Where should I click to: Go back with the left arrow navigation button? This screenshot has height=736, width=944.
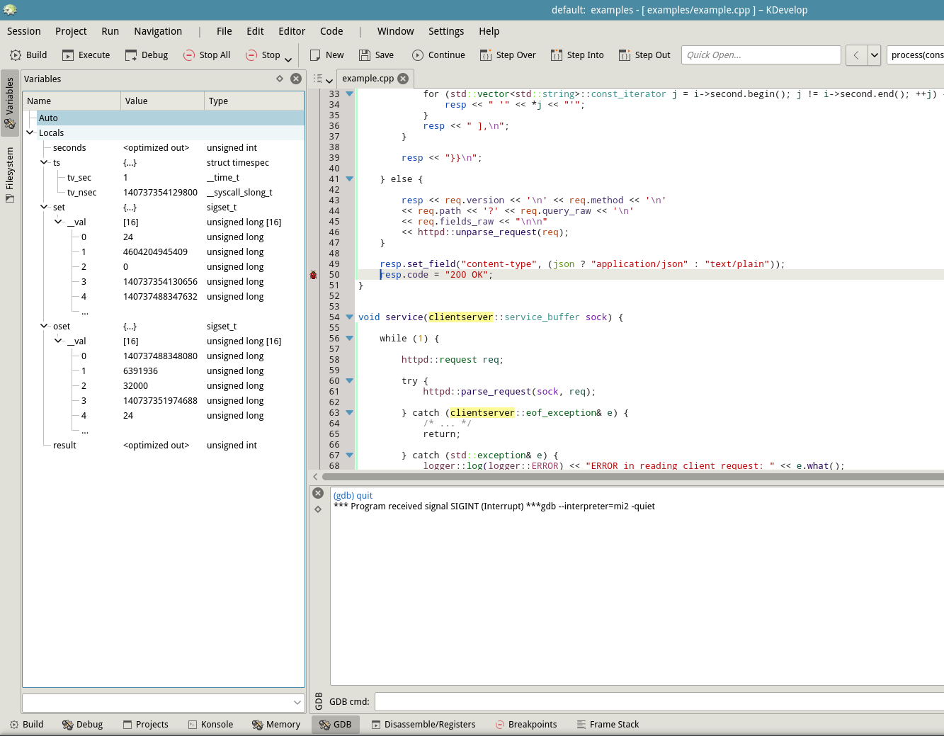point(856,55)
